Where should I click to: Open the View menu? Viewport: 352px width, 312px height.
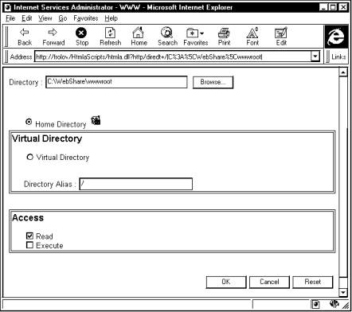pos(45,18)
